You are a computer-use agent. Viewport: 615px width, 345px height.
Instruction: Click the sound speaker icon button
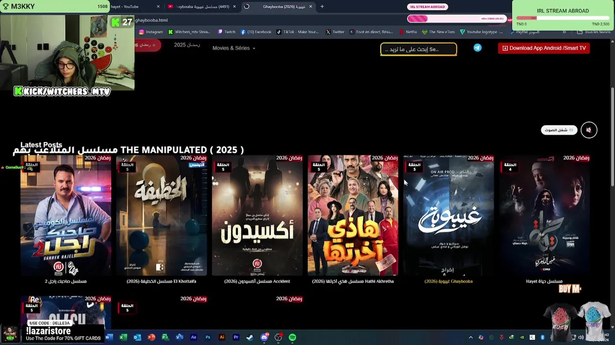[589, 130]
